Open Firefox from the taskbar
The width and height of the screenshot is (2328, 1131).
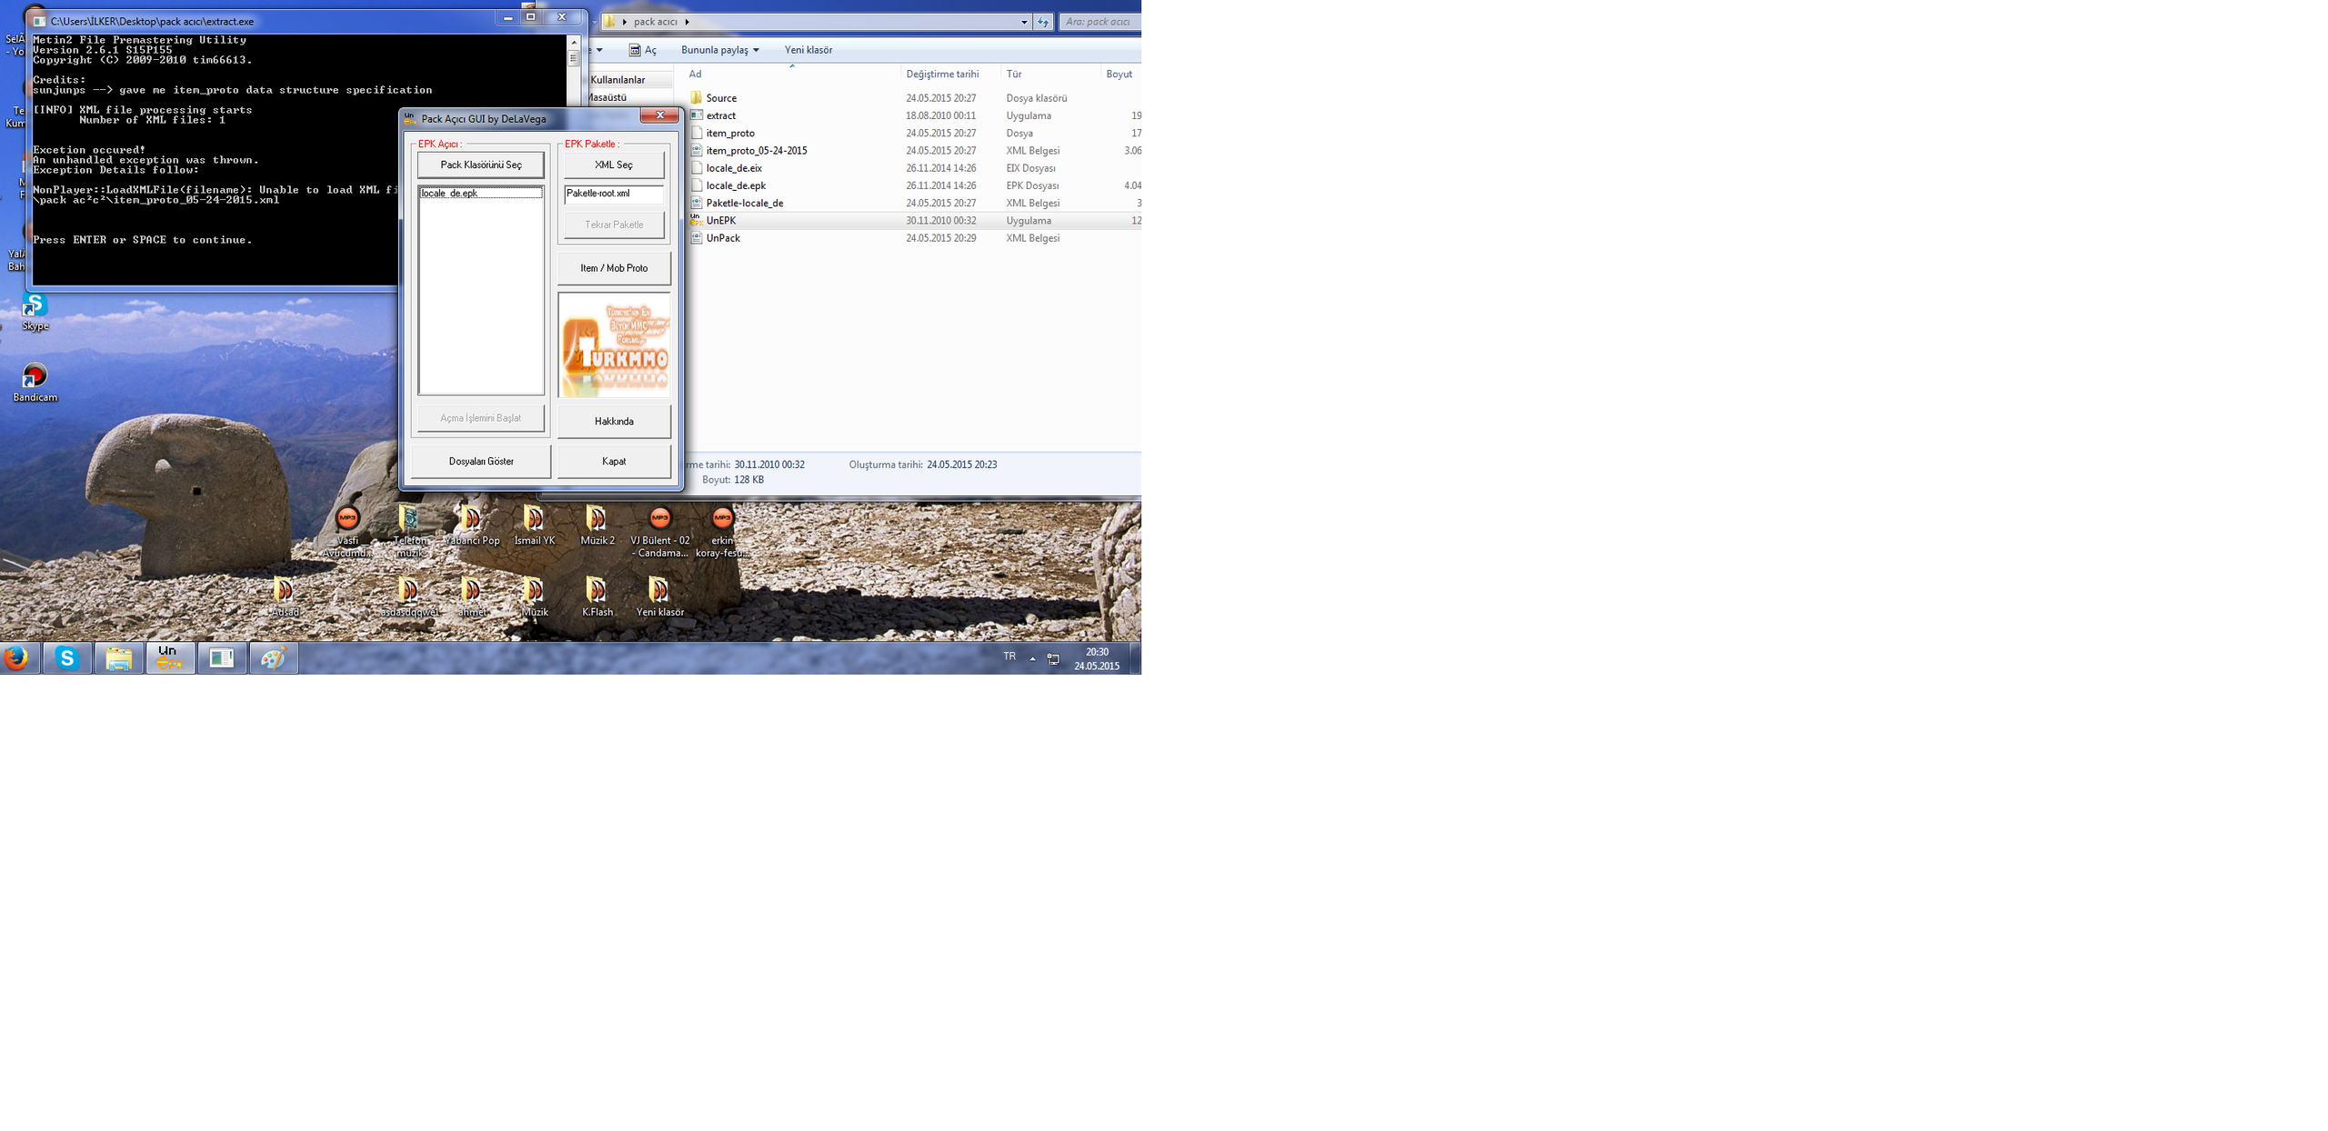(16, 658)
